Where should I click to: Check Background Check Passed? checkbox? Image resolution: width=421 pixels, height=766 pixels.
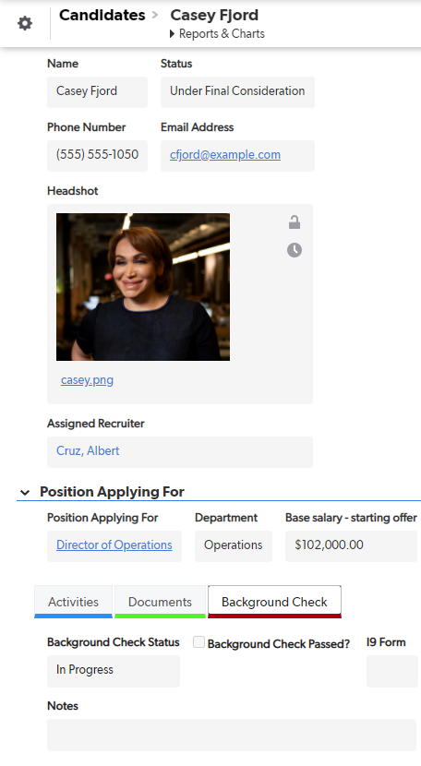[198, 642]
